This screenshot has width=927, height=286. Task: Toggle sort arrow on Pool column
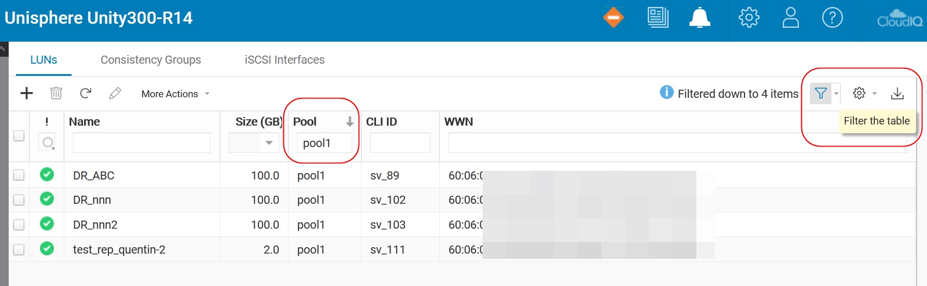tap(350, 122)
